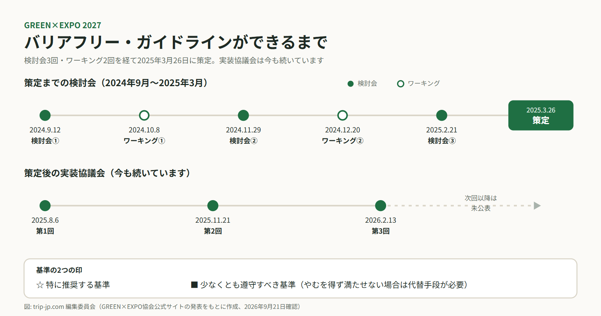Click the date text 2024.12.20
Image resolution: width=601 pixels, height=316 pixels.
point(343,130)
